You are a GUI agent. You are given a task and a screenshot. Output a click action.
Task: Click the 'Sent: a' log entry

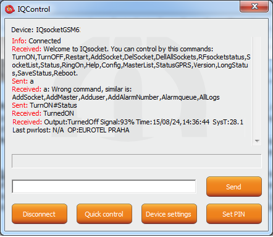tap(23, 81)
